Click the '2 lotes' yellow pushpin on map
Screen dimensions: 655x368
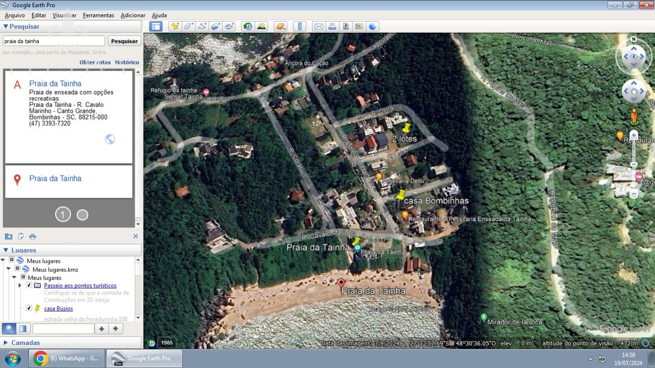point(406,128)
